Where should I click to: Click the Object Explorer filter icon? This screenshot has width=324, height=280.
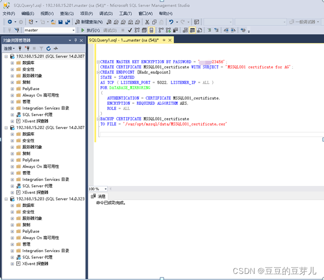click(x=42, y=48)
